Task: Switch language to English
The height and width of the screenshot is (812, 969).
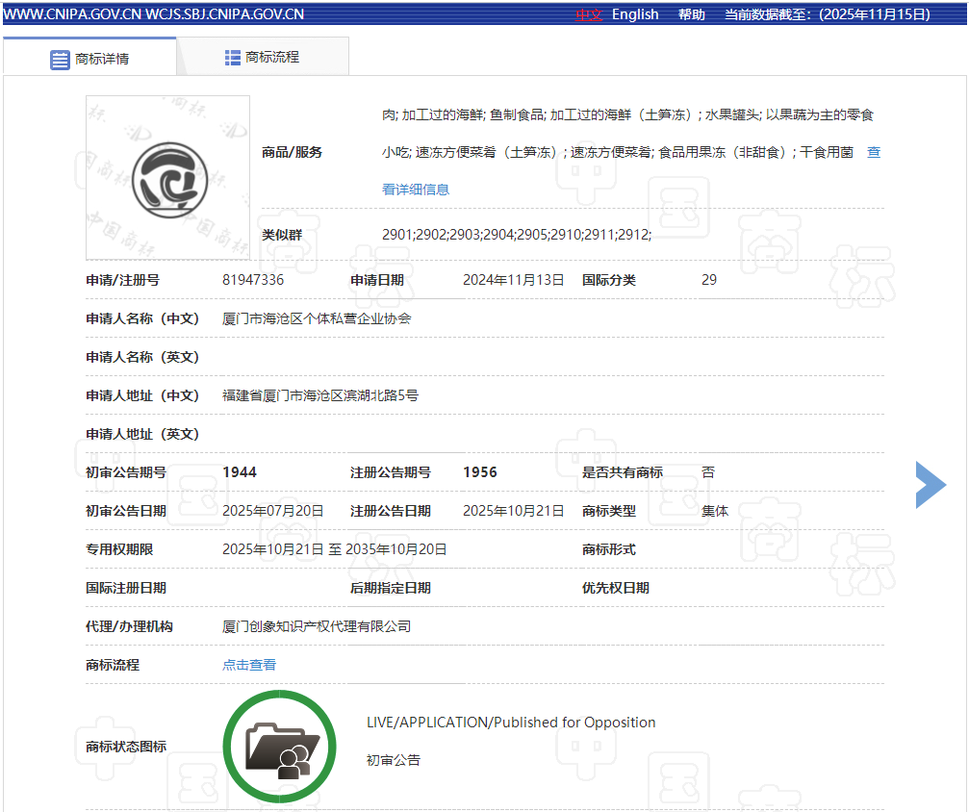Action: coord(635,14)
